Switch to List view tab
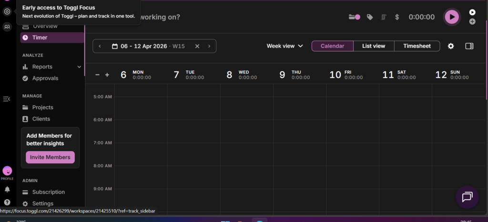 click(x=374, y=46)
